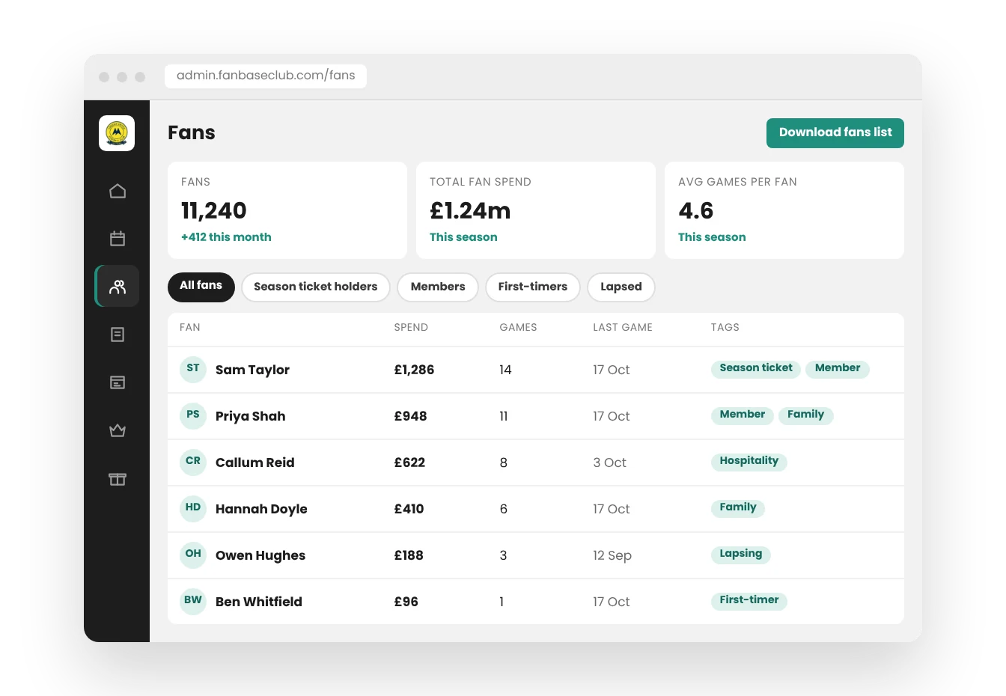The width and height of the screenshot is (1006, 696).
Task: Click the 11,240 fans stat value
Action: click(x=214, y=211)
